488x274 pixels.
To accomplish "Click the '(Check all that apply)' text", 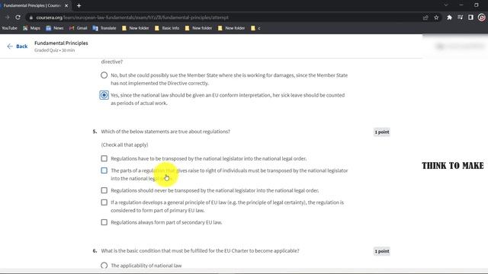I will (124, 145).
